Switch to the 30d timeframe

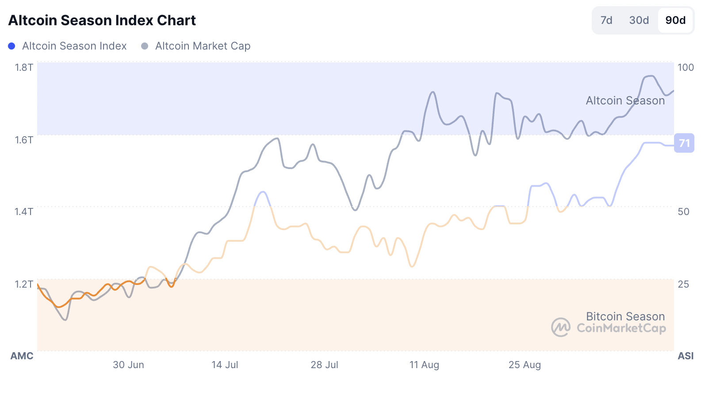(638, 20)
